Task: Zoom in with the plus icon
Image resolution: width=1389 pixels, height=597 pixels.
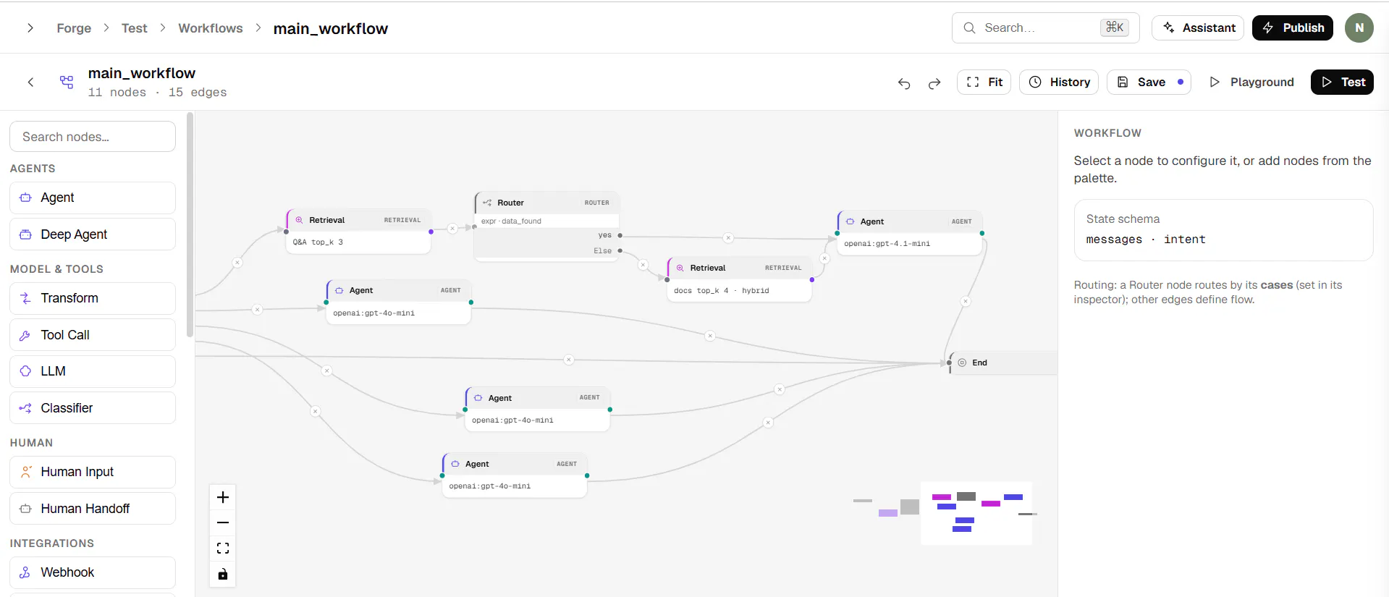Action: (x=223, y=497)
